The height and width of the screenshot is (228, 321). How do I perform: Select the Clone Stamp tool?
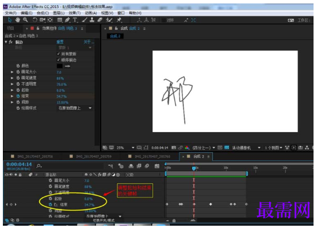92,20
